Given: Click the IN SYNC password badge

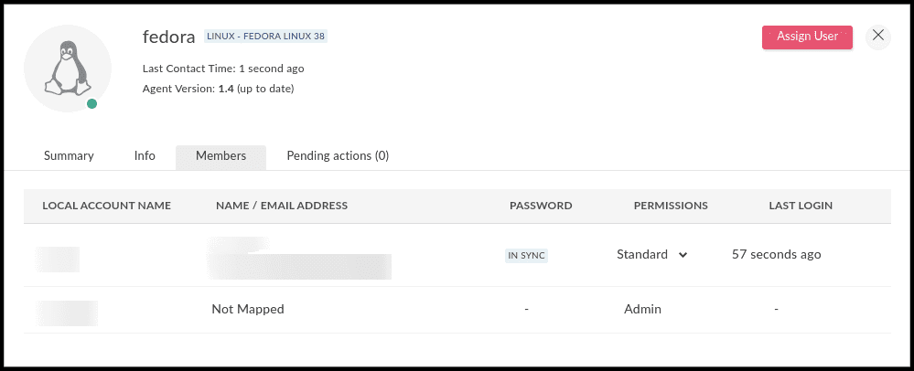Looking at the screenshot, I should (x=526, y=256).
